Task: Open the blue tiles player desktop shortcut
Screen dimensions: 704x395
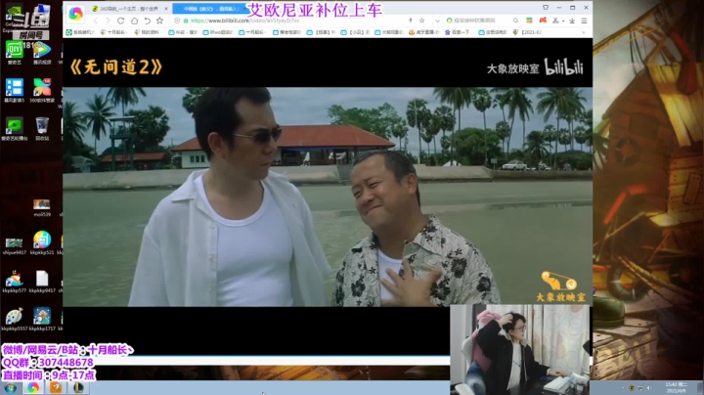Action: tap(14, 90)
